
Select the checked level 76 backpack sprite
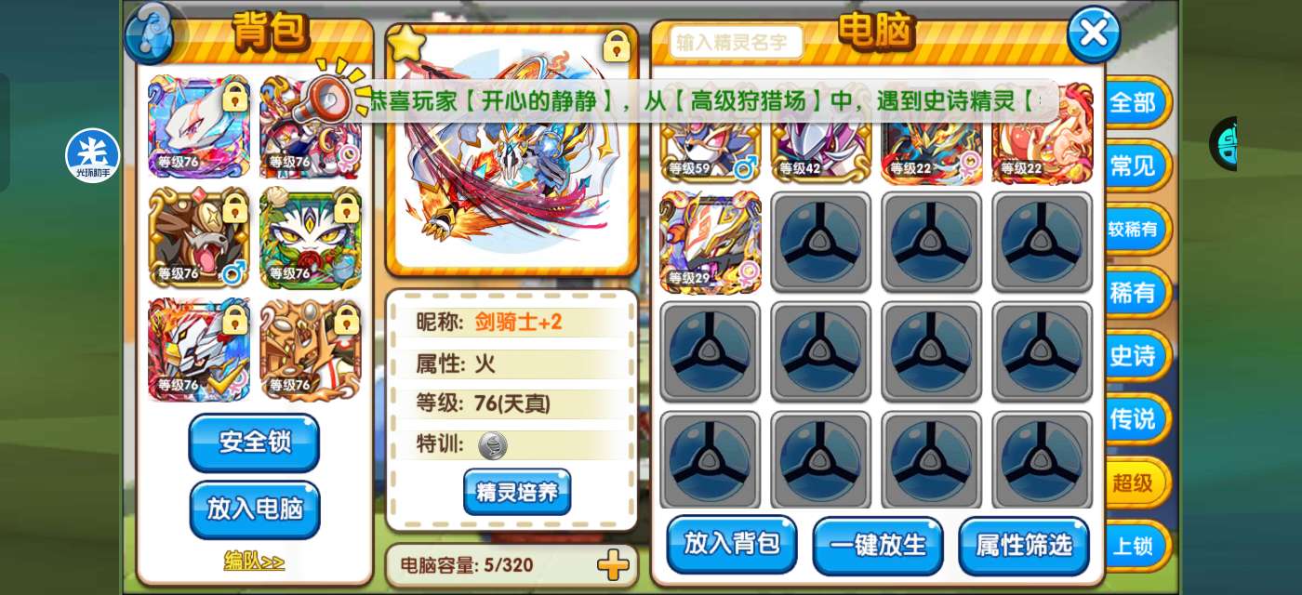point(198,350)
